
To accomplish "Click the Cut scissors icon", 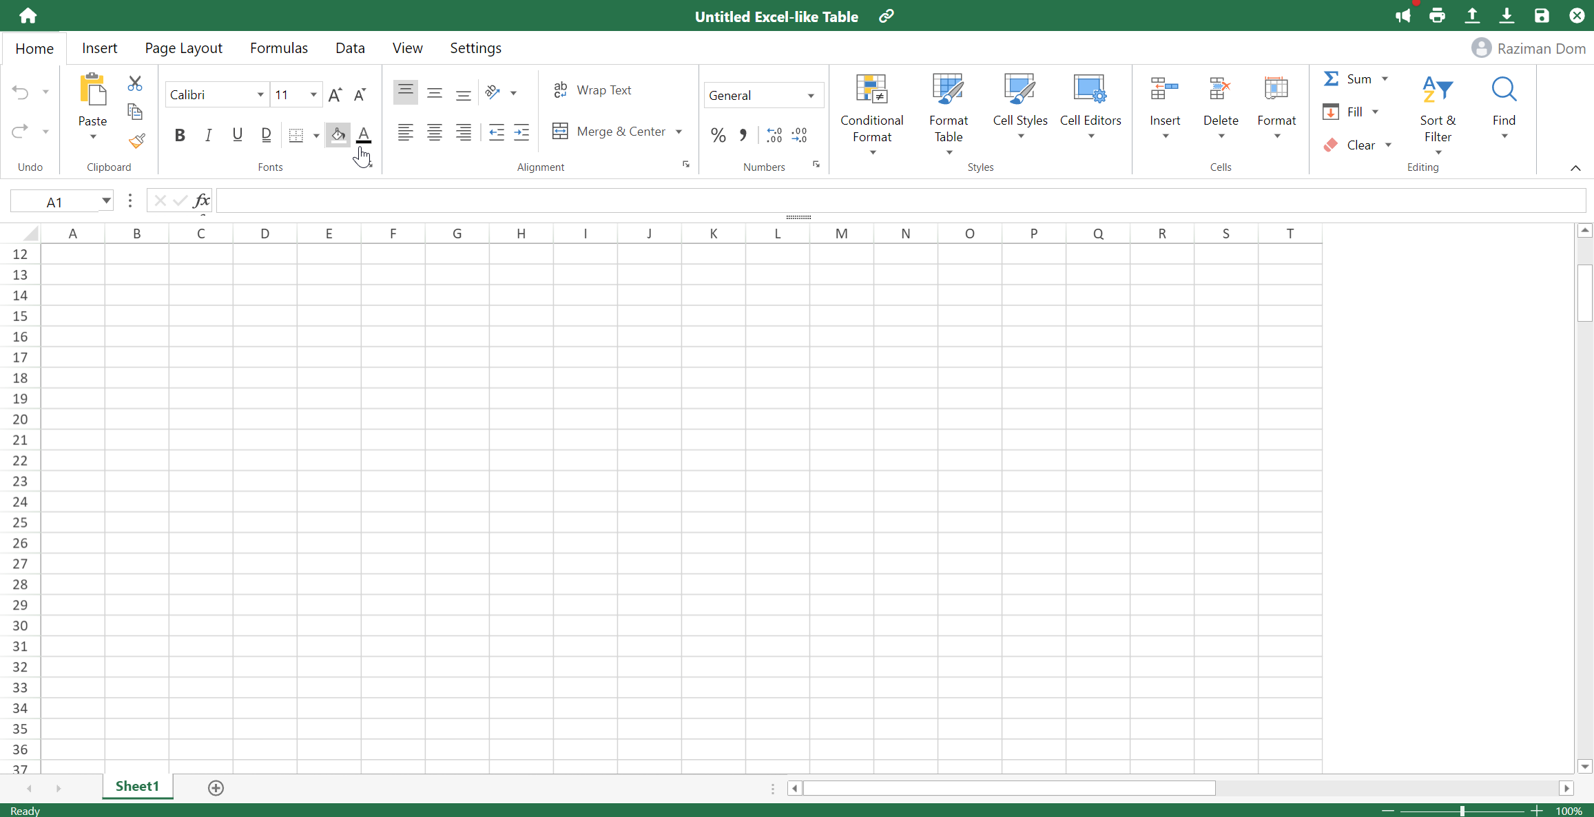I will [x=135, y=84].
